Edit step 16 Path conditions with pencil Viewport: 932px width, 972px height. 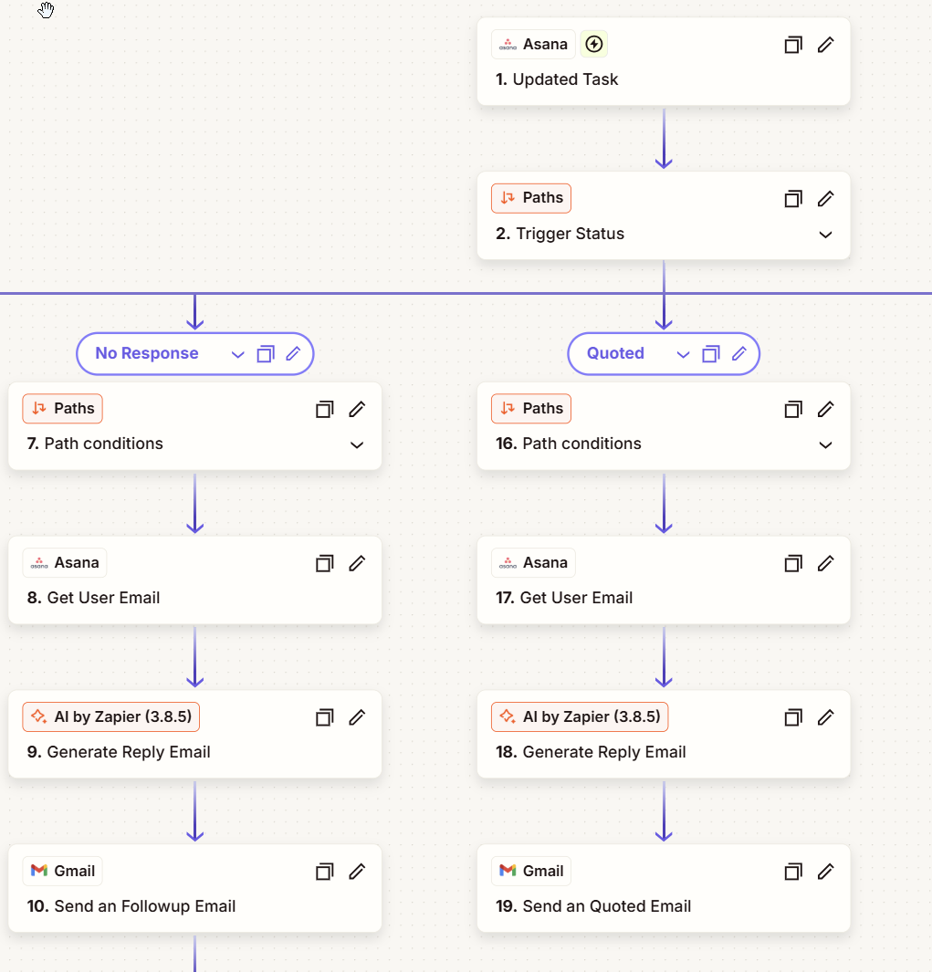(825, 409)
